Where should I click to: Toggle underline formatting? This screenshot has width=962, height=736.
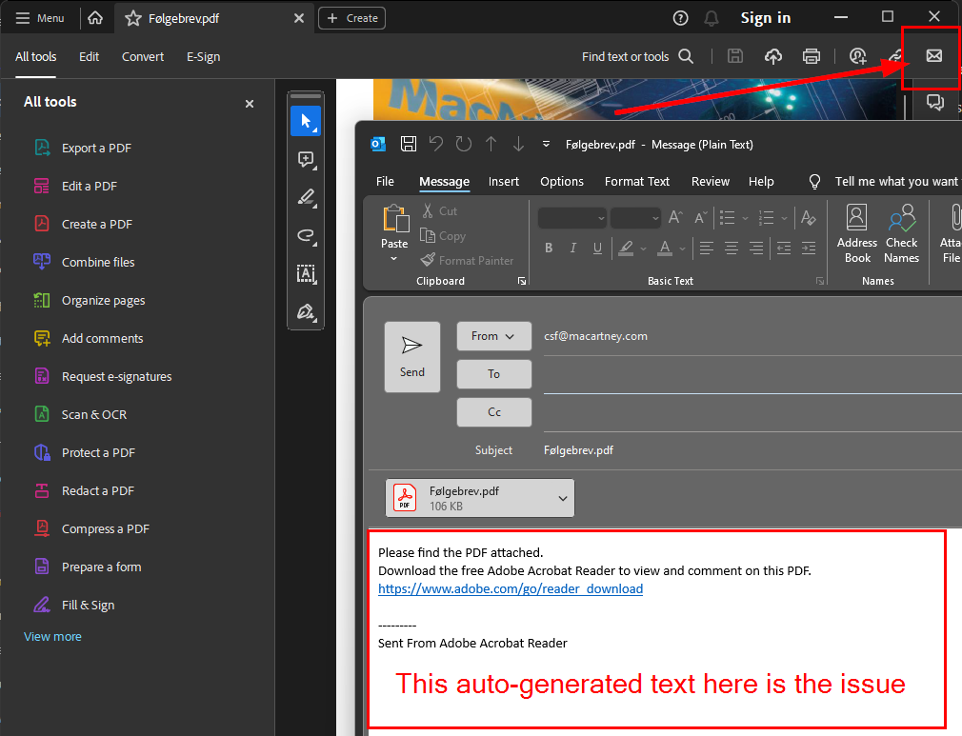596,248
